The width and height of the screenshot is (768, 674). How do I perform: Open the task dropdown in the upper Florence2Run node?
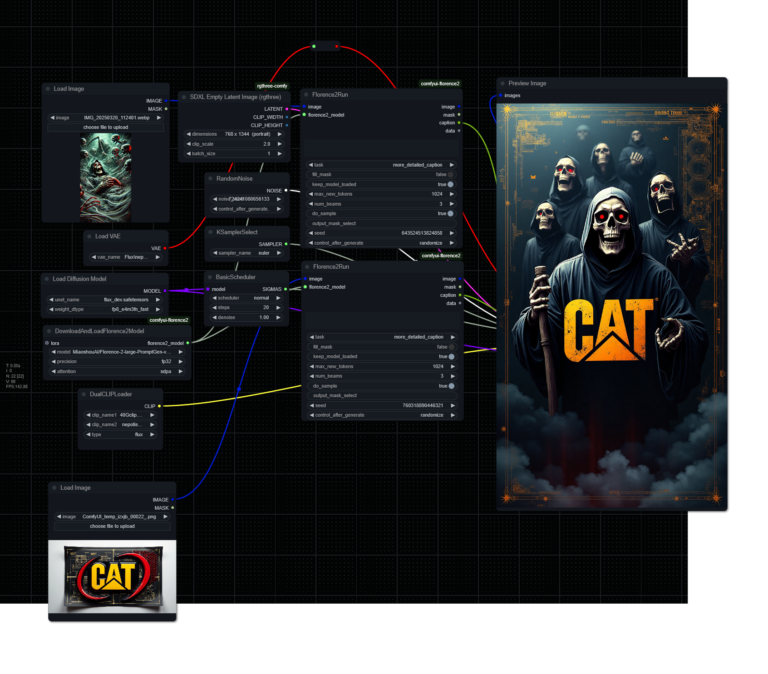click(x=381, y=165)
